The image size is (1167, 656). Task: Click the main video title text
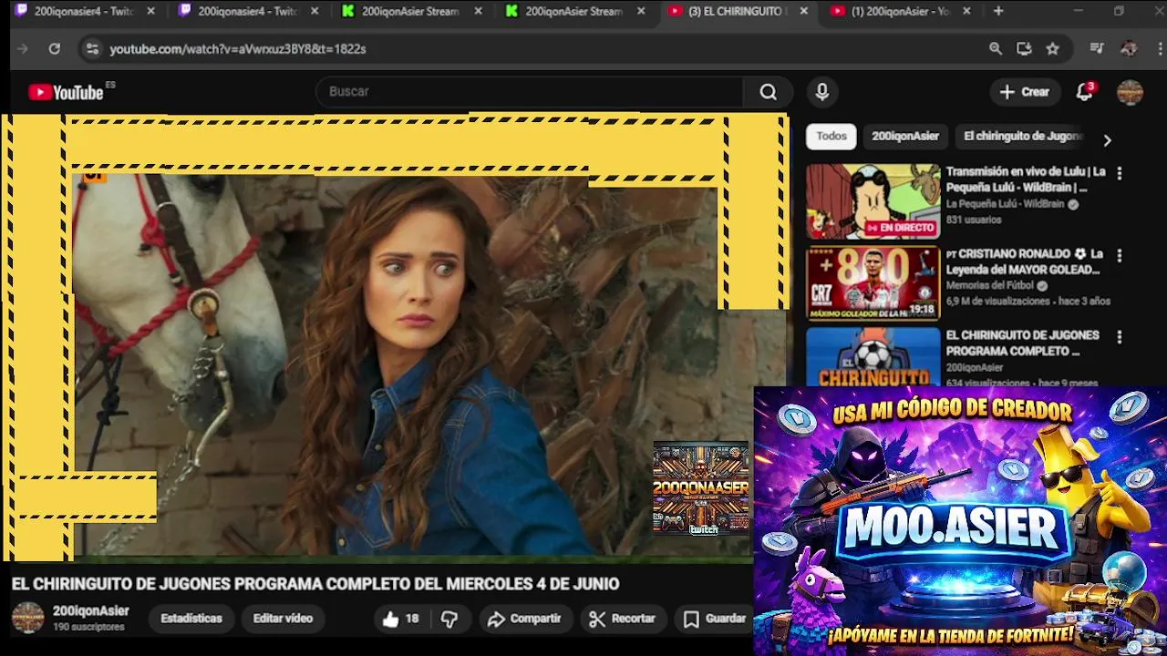click(315, 584)
